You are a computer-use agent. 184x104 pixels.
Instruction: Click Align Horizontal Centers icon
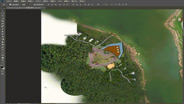64,5
